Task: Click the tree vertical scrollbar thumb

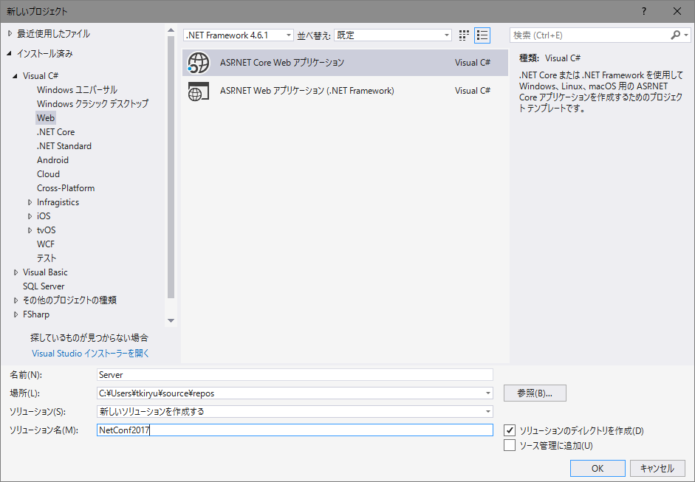Action: coord(171,168)
